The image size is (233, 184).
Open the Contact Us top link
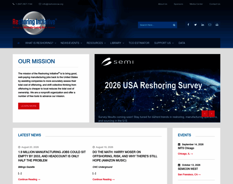pos(215,4)
